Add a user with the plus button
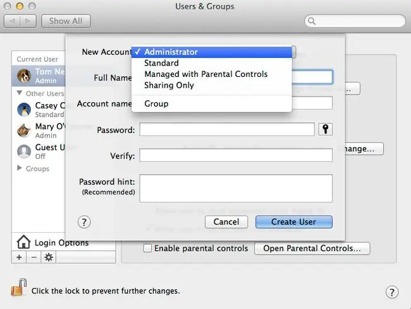 coord(19,257)
